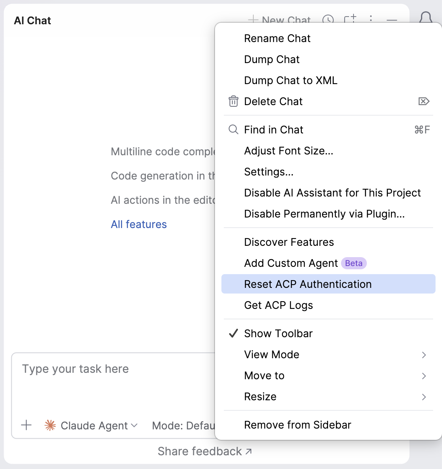The image size is (442, 469).
Task: Toggle the Show Toolbar option
Action: pyautogui.click(x=278, y=333)
